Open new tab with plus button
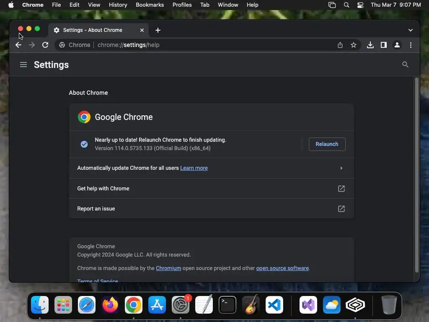This screenshot has height=322, width=429. point(158,30)
